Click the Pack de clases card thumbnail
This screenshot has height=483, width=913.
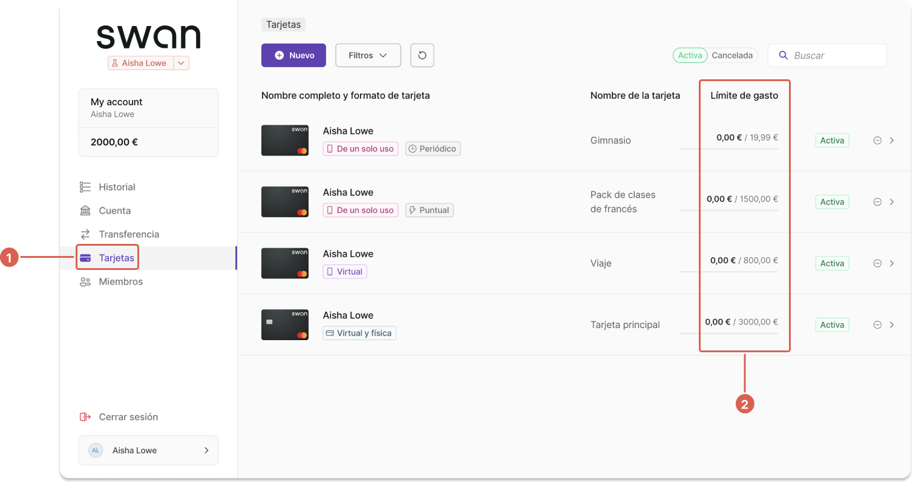pos(285,202)
